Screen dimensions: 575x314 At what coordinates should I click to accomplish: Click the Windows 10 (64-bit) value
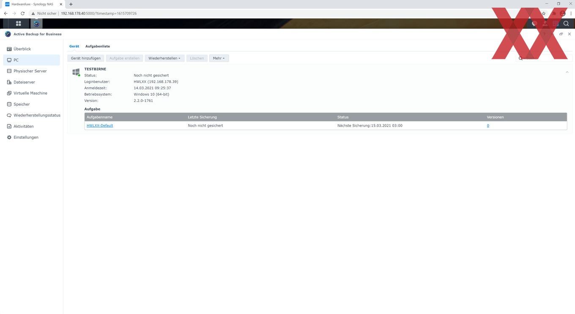tap(151, 94)
